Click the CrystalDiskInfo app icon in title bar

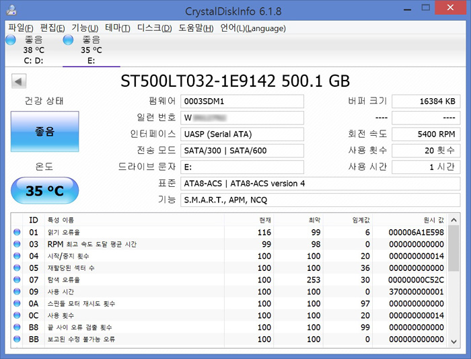click(11, 10)
